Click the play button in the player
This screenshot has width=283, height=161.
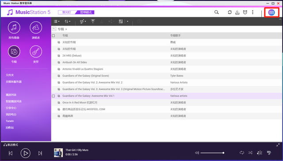(26, 153)
